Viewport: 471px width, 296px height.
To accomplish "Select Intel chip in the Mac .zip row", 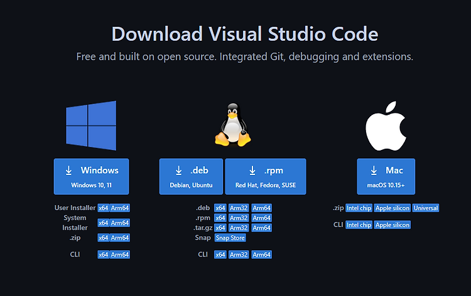I will (x=359, y=208).
